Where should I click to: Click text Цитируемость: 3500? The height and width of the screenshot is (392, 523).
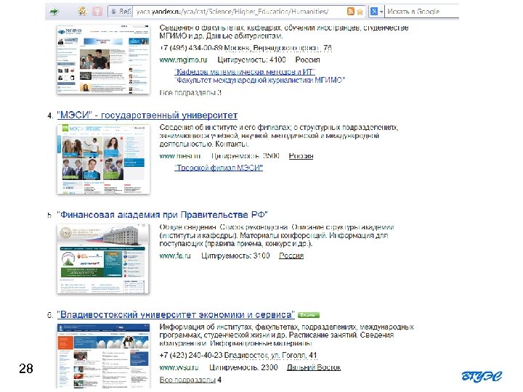246,155
